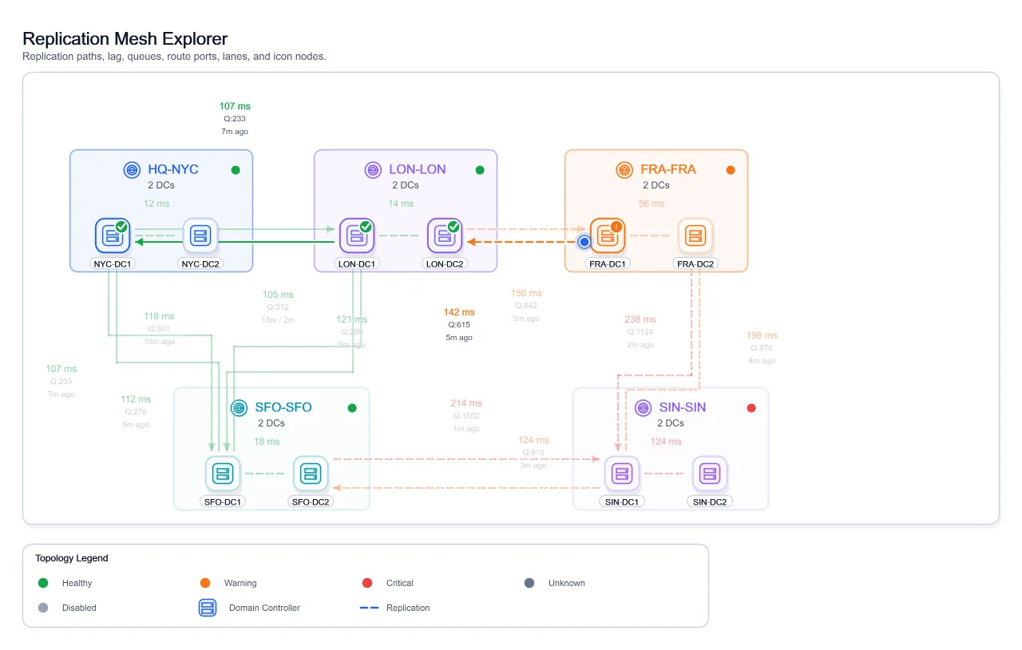Click the Domain Controller legend icon

pos(208,608)
